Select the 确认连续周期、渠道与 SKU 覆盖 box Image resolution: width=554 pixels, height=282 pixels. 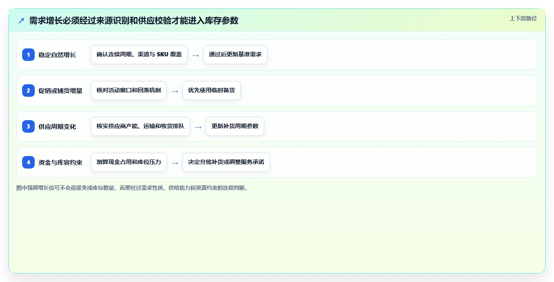tap(139, 55)
